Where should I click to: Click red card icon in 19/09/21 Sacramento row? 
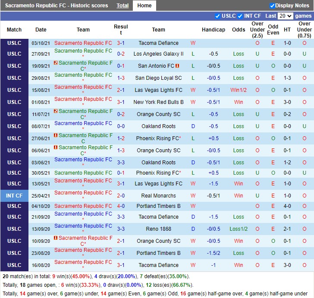click(x=56, y=63)
